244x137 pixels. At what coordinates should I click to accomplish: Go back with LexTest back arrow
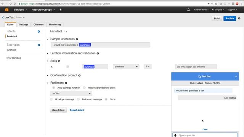pos(3,18)
